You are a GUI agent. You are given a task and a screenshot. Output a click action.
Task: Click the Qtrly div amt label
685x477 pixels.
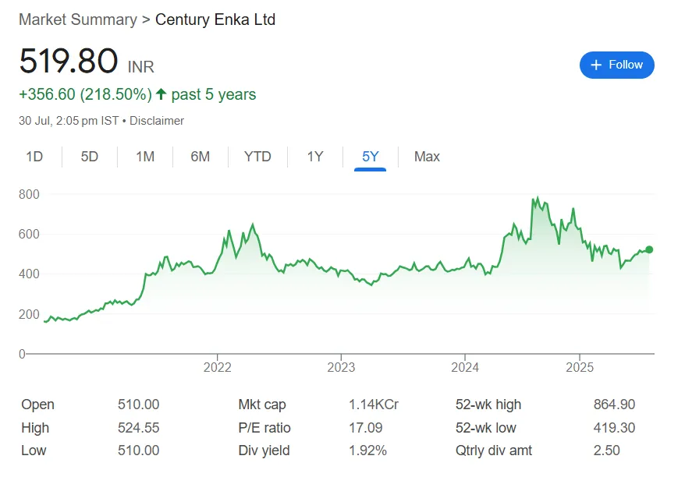(x=494, y=450)
